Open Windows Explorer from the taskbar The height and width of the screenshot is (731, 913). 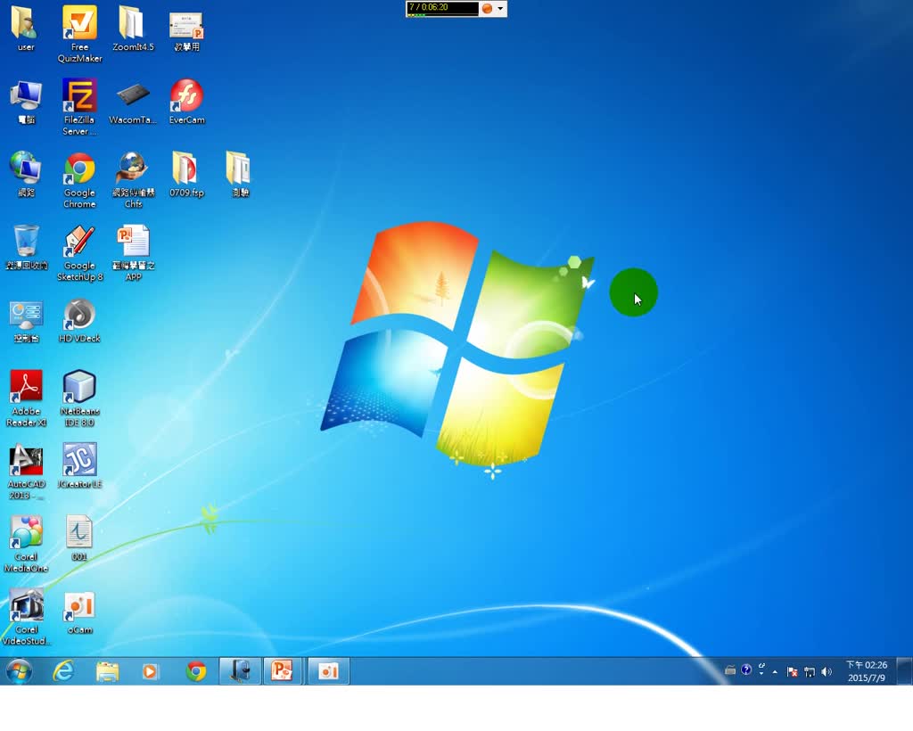click(107, 671)
